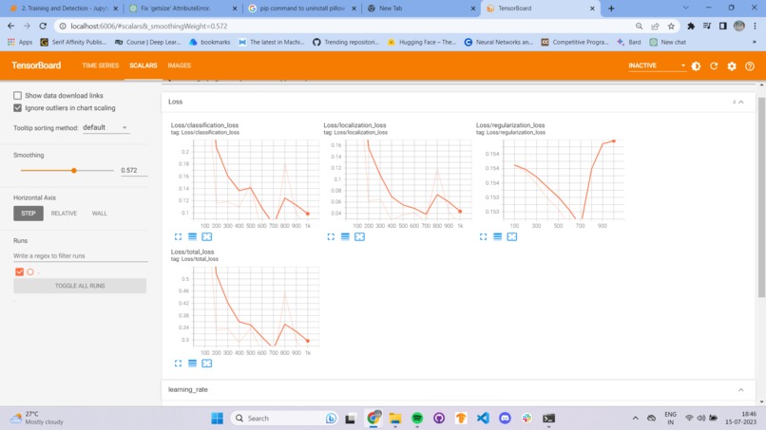Show more bookmarks overflow chevron
The image size is (766, 430).
pos(755,42)
